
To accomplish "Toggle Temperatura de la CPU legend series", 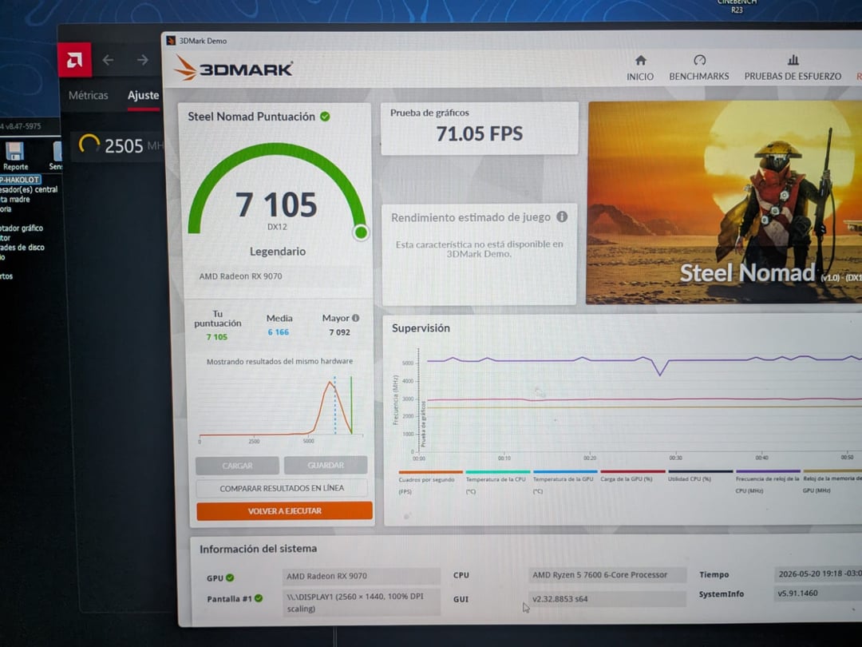I will tap(496, 481).
